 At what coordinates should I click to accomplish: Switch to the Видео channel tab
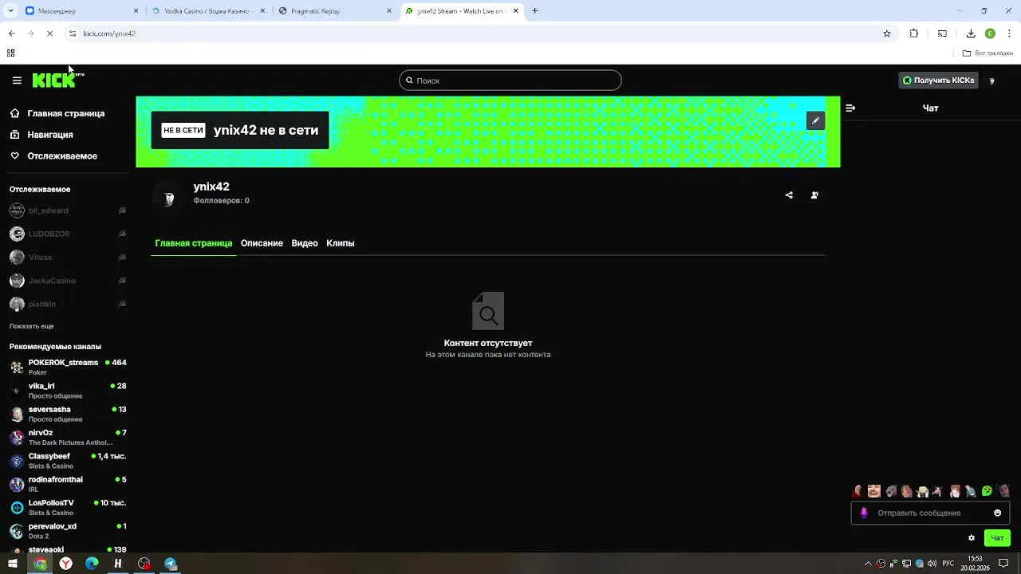click(305, 243)
